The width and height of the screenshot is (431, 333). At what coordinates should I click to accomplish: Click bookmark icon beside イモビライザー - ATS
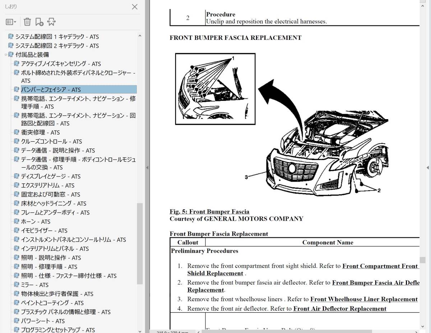[x=17, y=230]
